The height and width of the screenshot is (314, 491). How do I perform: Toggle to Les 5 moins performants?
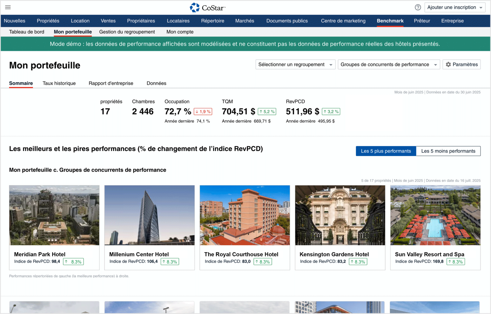pos(448,151)
